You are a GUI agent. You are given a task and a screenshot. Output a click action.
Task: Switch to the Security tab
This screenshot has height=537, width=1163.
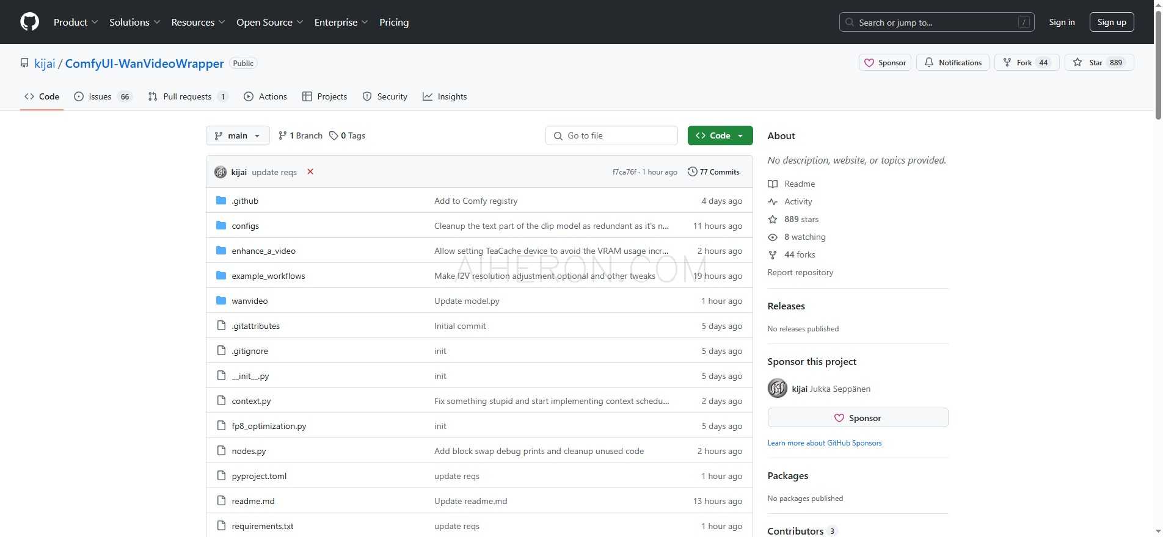(385, 96)
